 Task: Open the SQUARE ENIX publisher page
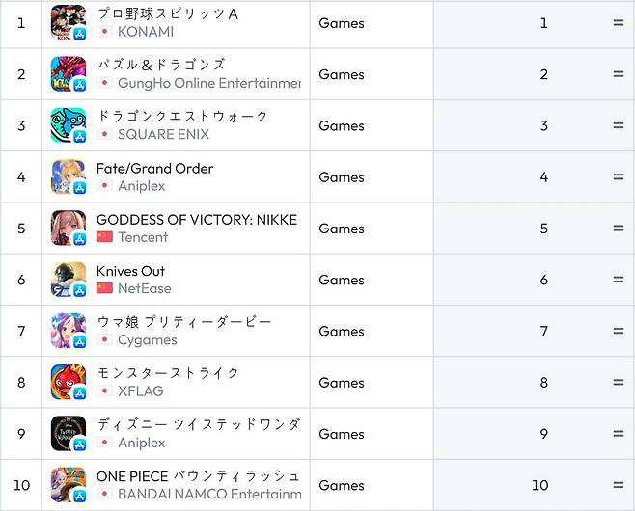pyautogui.click(x=163, y=134)
